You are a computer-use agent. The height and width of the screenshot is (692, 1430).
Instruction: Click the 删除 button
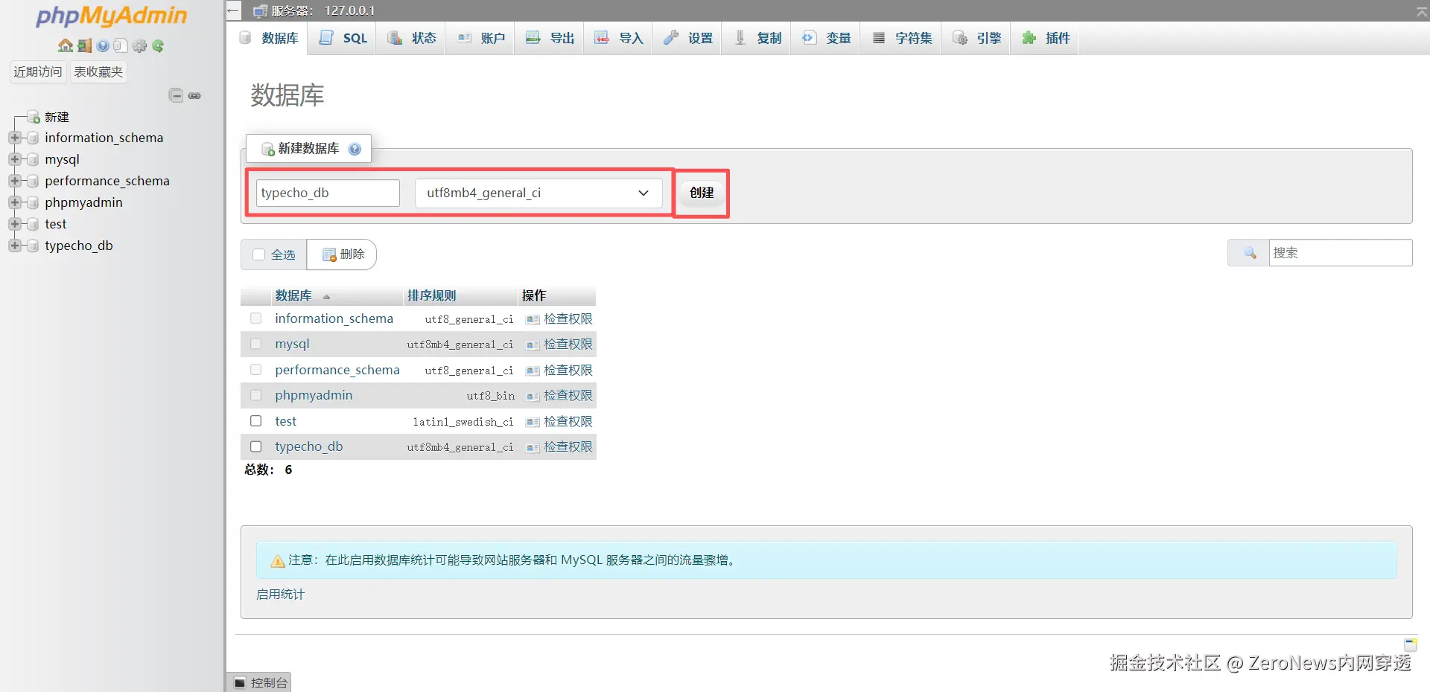click(x=343, y=254)
